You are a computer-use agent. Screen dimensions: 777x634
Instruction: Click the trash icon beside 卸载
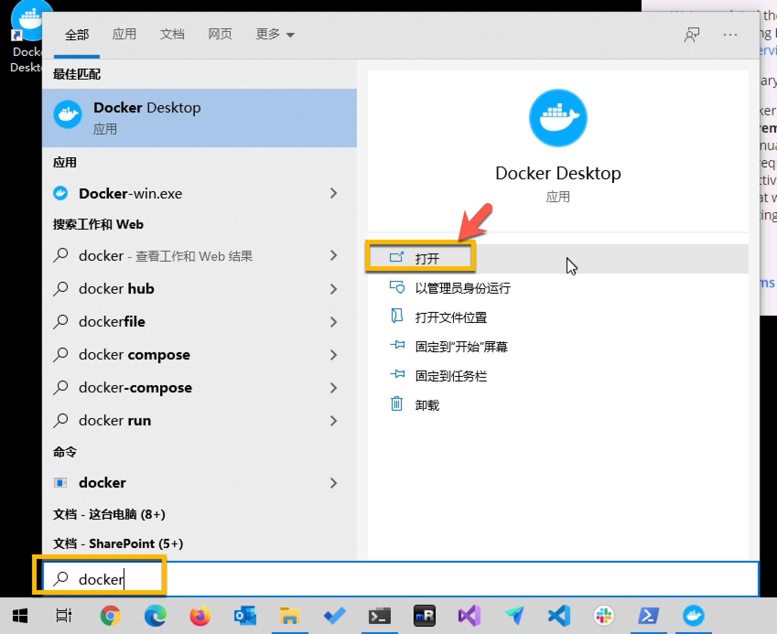coord(397,404)
